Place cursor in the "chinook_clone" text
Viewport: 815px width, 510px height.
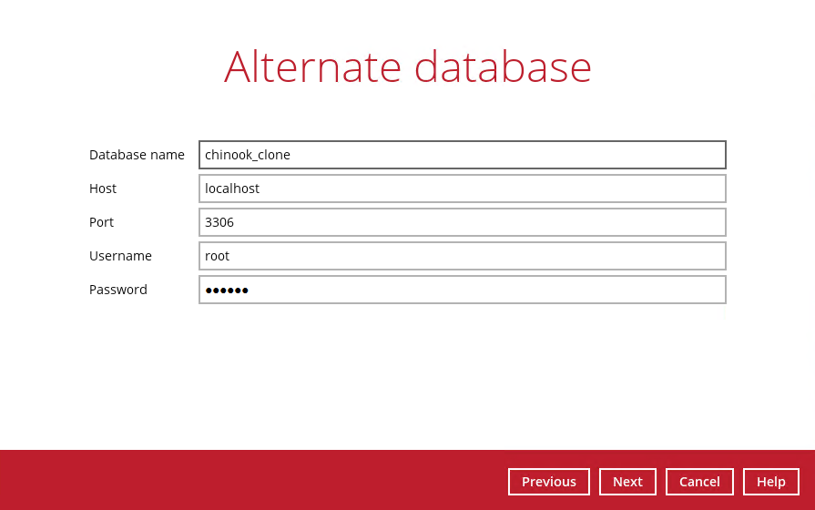click(x=248, y=155)
